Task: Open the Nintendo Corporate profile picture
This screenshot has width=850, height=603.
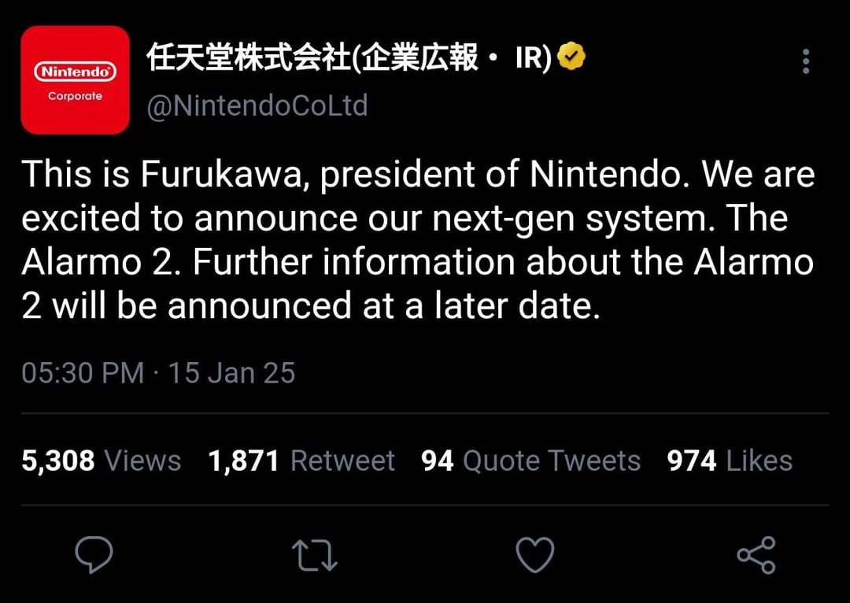Action: pos(75,80)
